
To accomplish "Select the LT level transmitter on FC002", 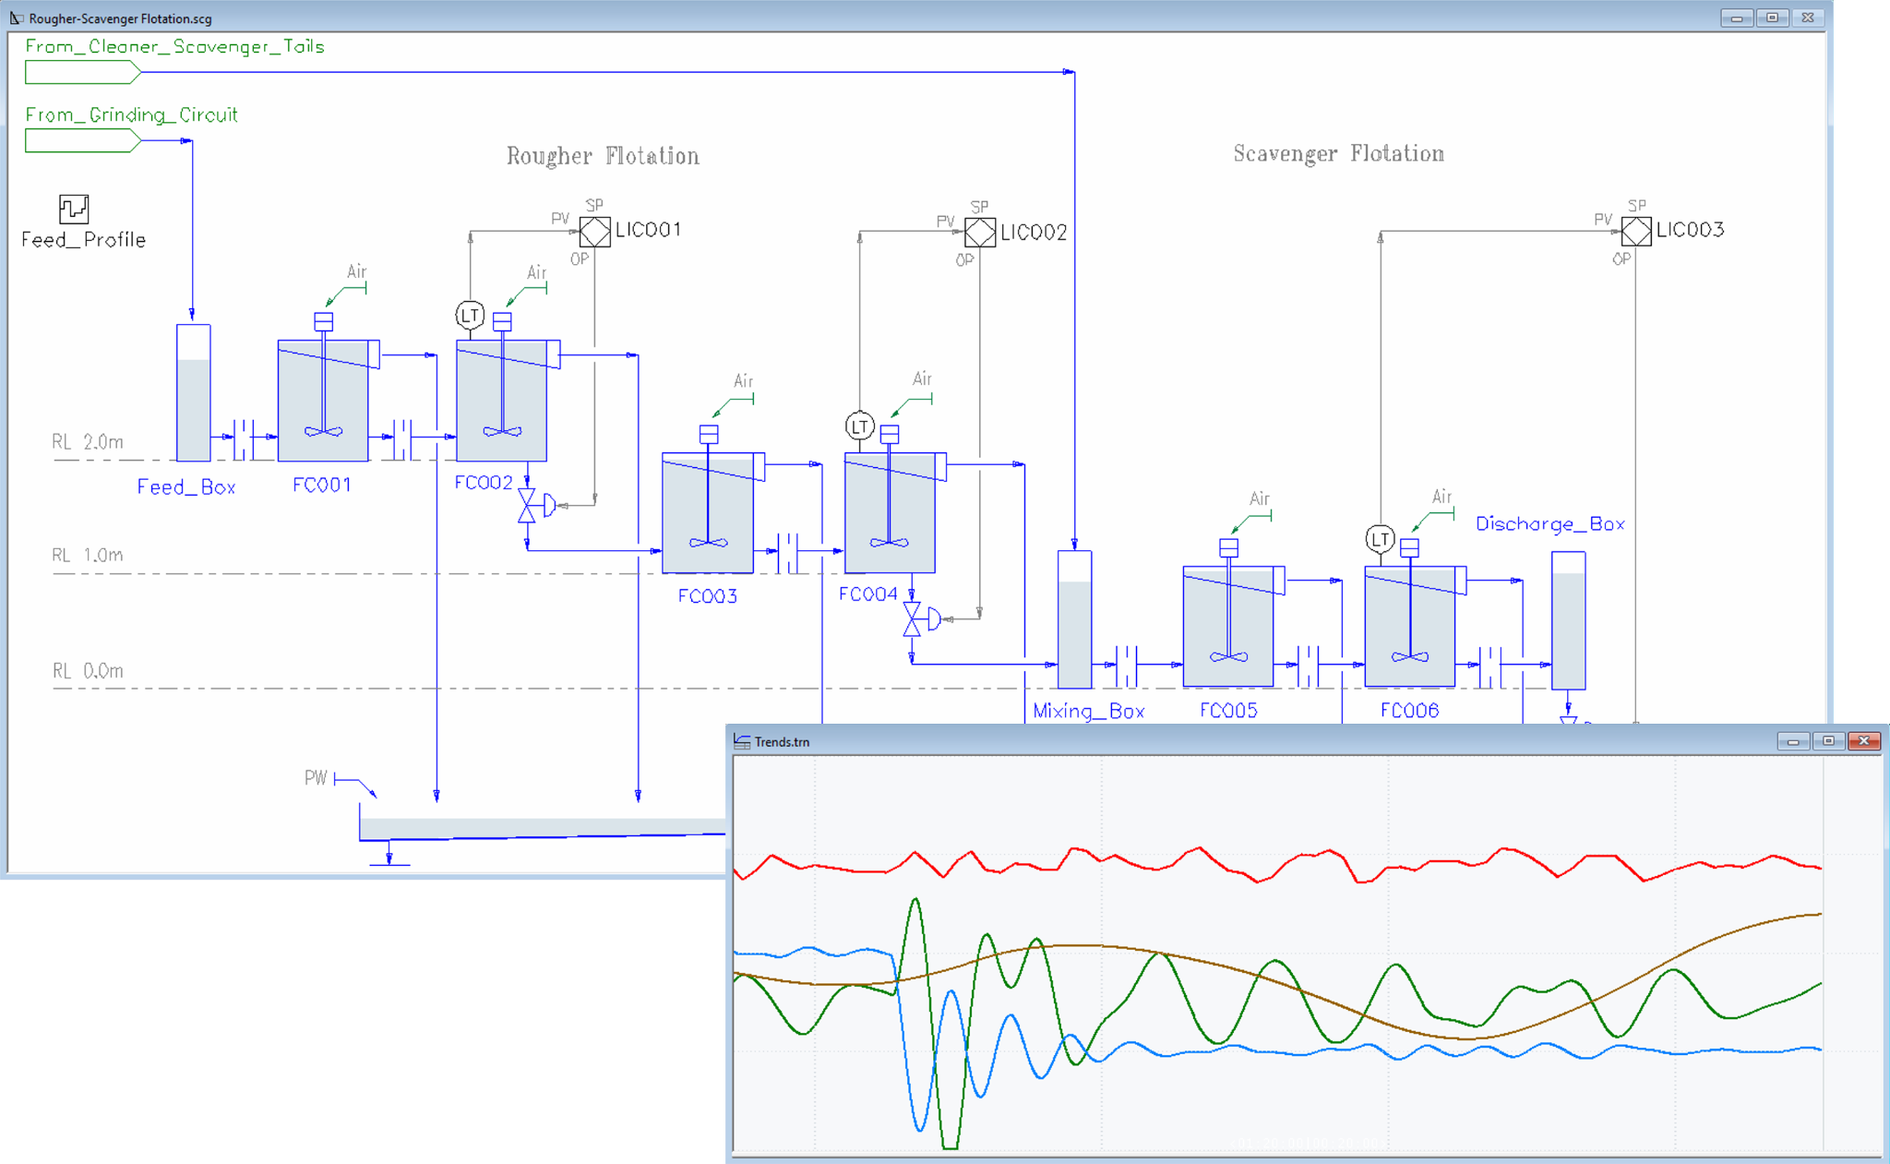I will (x=470, y=316).
